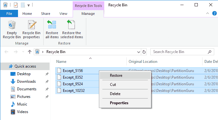This screenshot has width=218, height=120.
Task: Click Restore all items
Action: (52, 29)
